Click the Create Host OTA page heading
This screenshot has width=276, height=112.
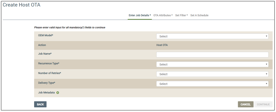pyautogui.click(x=22, y=5)
